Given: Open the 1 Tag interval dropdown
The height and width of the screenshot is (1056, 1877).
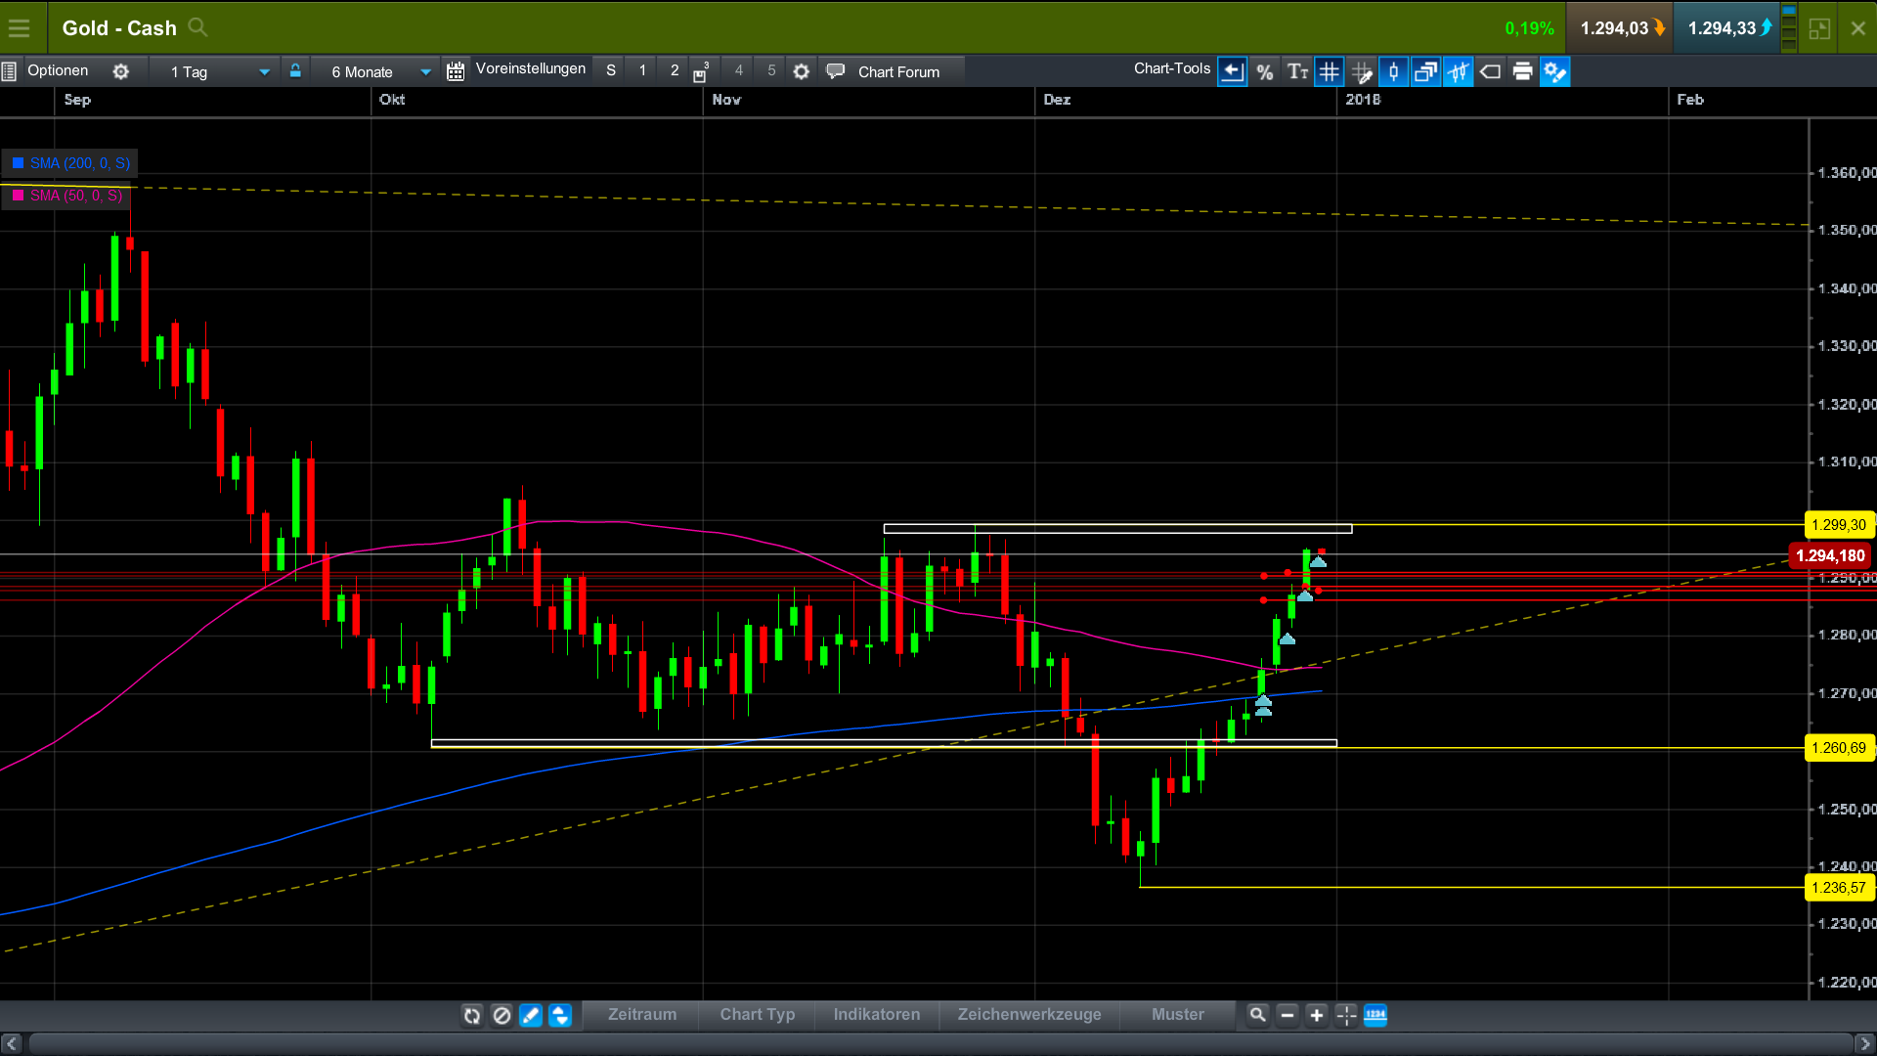Looking at the screenshot, I should click(214, 70).
